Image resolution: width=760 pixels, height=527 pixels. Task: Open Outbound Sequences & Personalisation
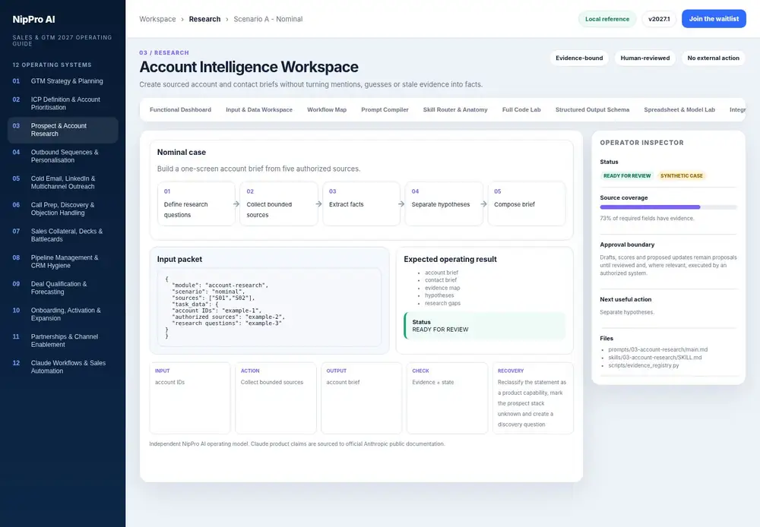coord(62,156)
